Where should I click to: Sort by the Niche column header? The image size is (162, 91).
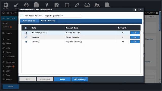pyautogui.click(x=34, y=28)
